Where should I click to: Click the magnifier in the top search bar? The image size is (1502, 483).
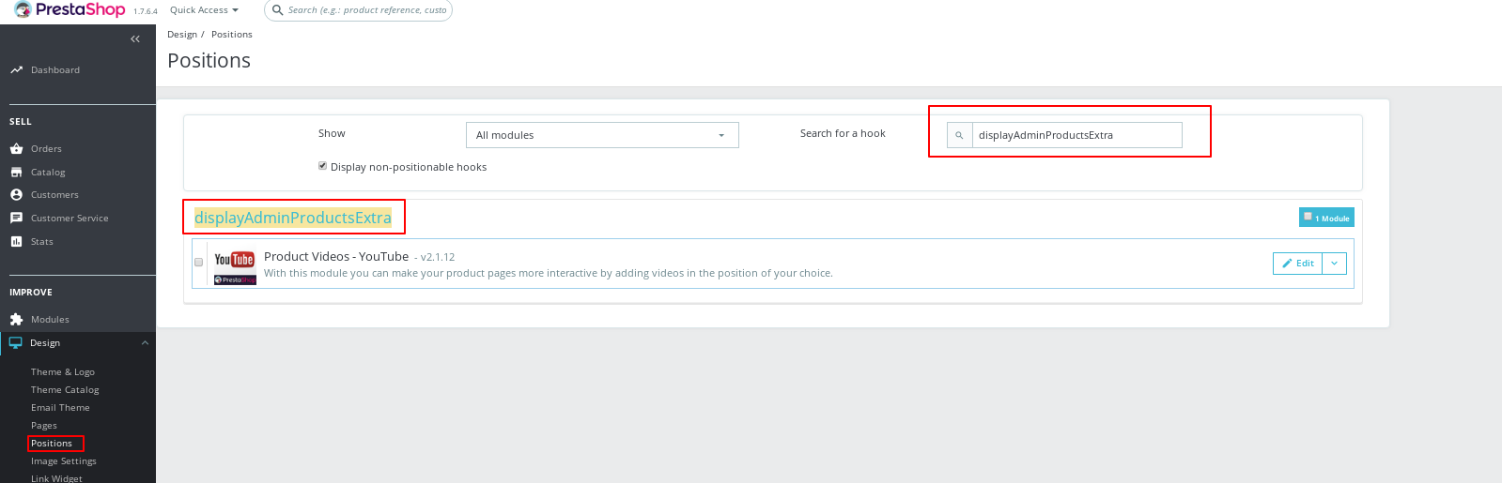[278, 10]
